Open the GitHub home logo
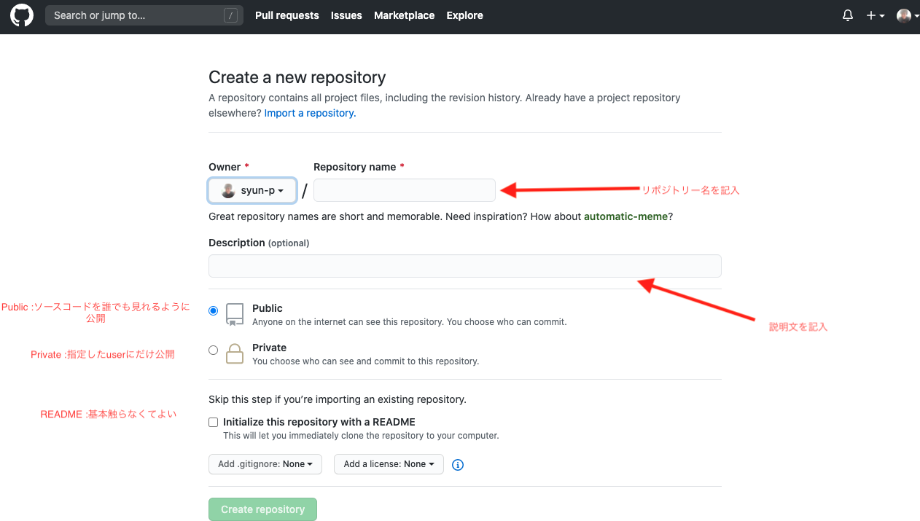920x521 pixels. (22, 15)
